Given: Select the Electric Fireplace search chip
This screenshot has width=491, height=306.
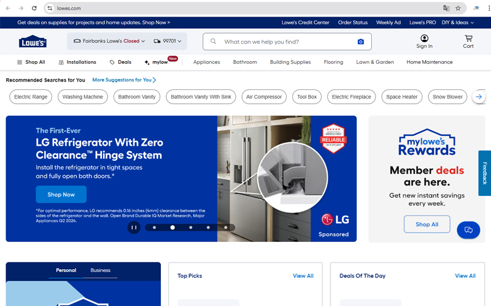Looking at the screenshot, I should tap(351, 97).
